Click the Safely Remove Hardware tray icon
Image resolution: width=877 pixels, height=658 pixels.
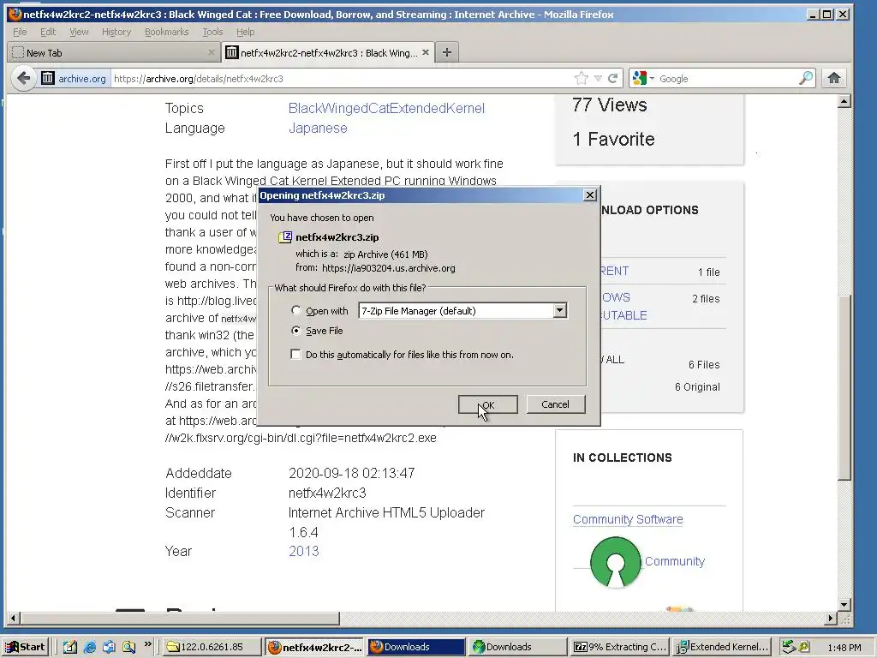[788, 647]
